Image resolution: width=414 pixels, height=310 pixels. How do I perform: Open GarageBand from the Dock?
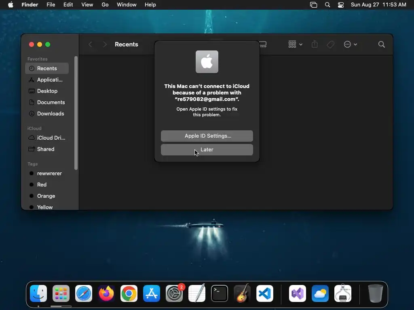tap(242, 293)
